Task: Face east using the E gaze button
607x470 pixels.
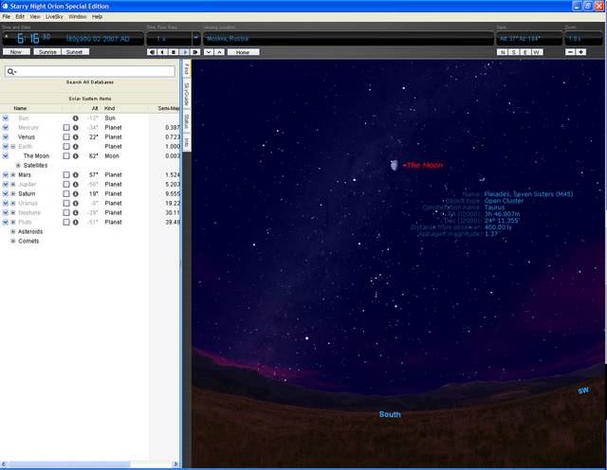Action: pyautogui.click(x=525, y=52)
